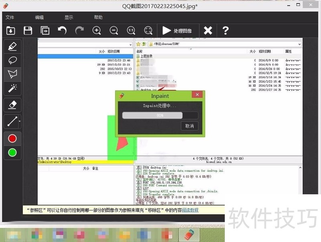Image resolution: width=321 pixels, height=242 pixels.
Task: Open the 文件 menu
Action: 10,17
